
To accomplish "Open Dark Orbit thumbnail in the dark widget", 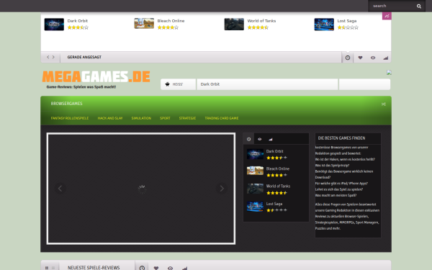I will point(255,154).
